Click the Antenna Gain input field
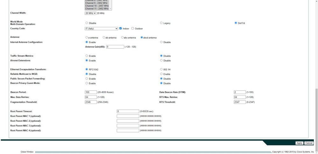Image resolution: width=318 pixels, height=154 pixels. 115,47
